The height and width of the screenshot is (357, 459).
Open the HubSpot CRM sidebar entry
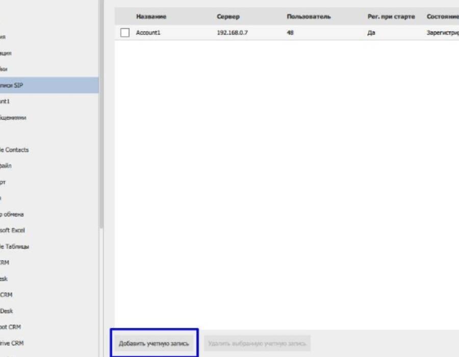tap(10, 327)
